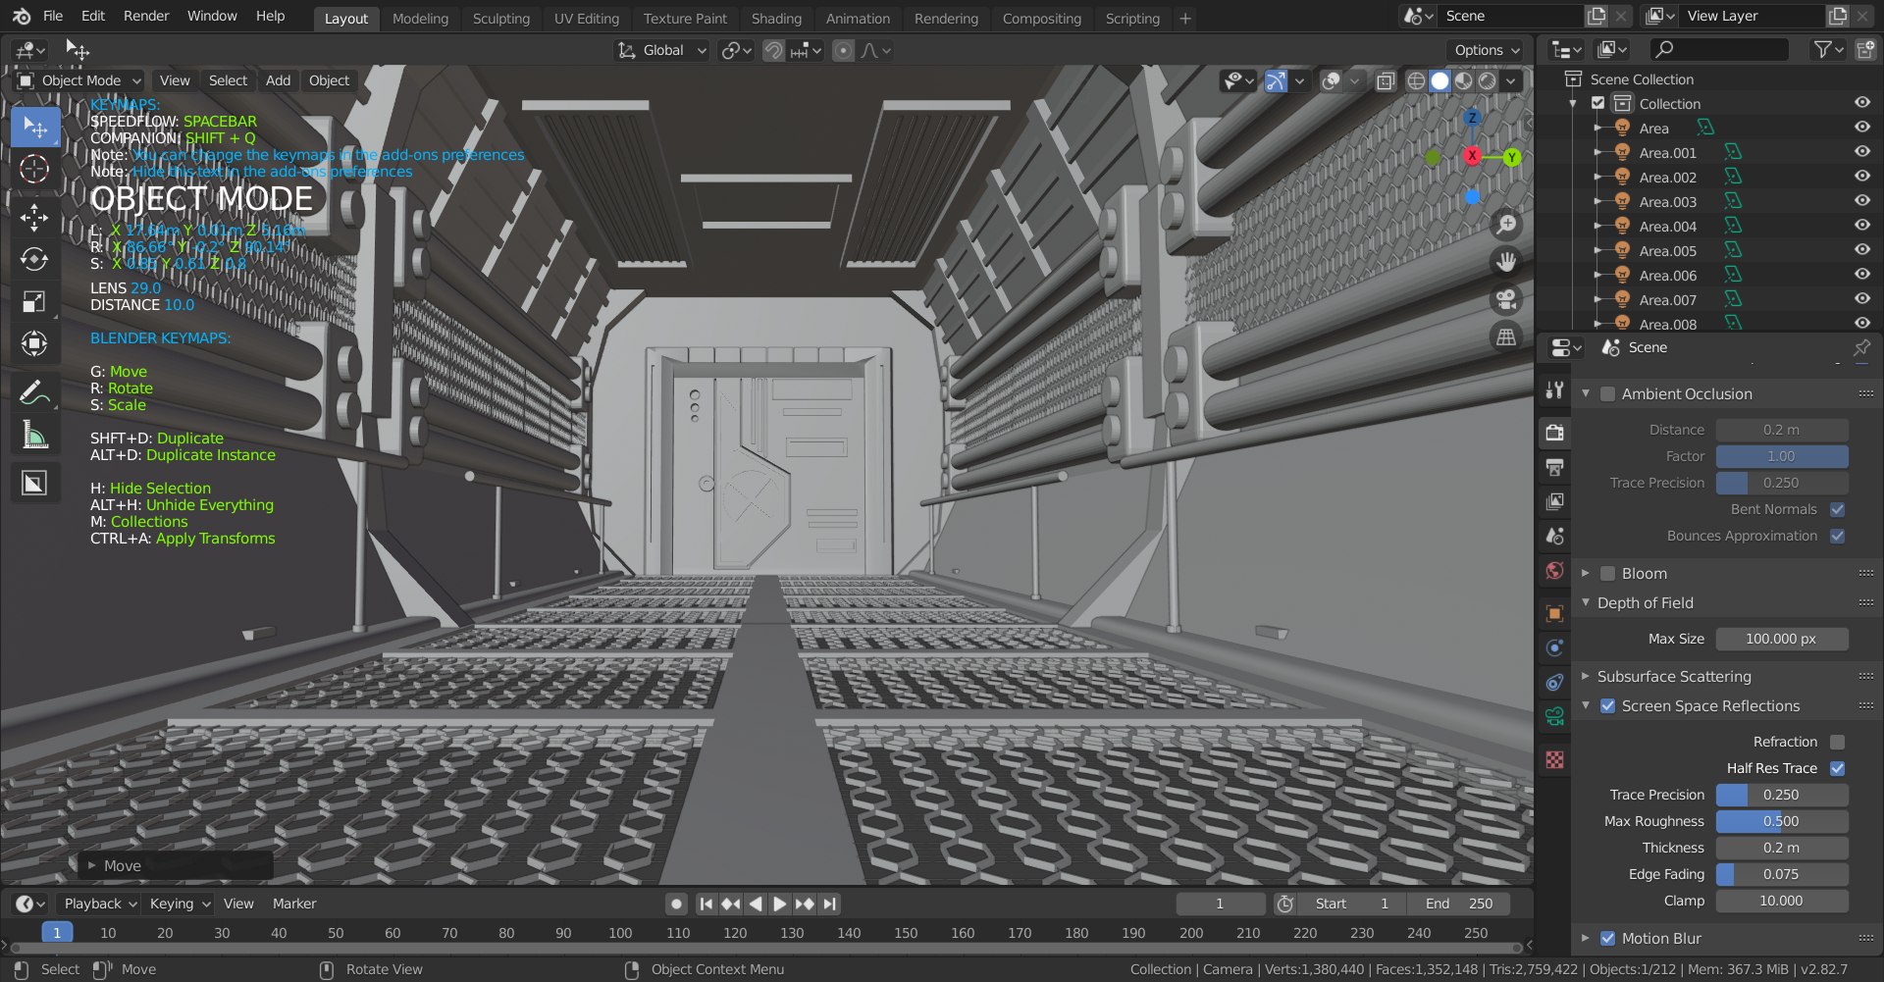1884x982 pixels.
Task: Open viewport Add menu
Action: 279,80
